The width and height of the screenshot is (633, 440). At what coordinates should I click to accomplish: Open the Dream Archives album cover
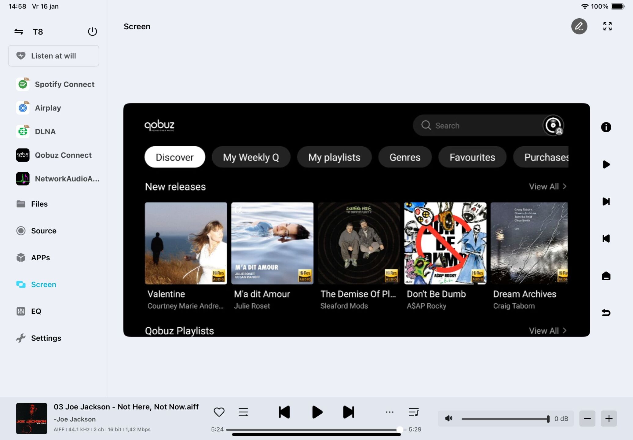click(x=529, y=243)
